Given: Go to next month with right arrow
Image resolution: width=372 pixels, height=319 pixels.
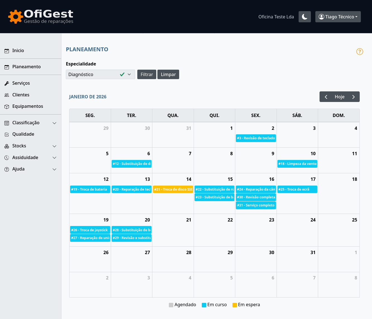Looking at the screenshot, I should [x=353, y=97].
